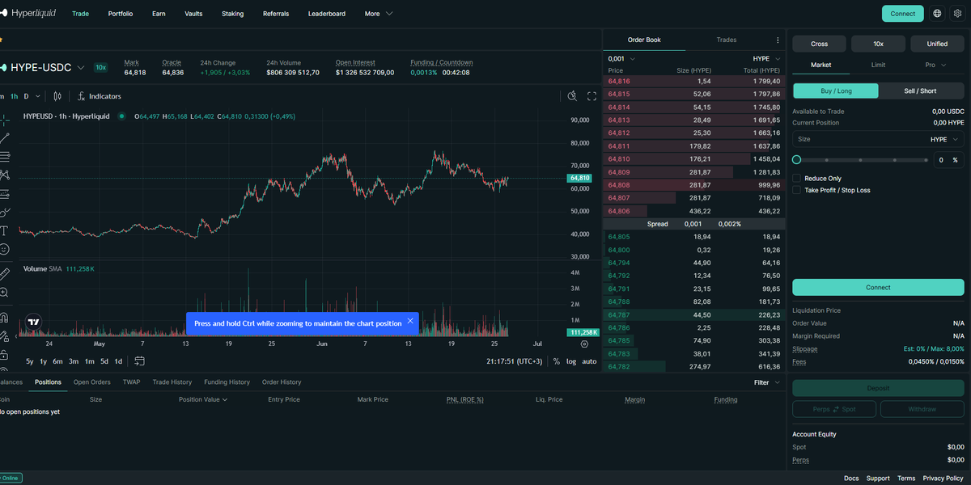Open order book kebab options menu

pos(778,40)
